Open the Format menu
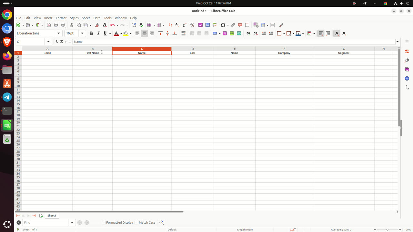 point(61,18)
